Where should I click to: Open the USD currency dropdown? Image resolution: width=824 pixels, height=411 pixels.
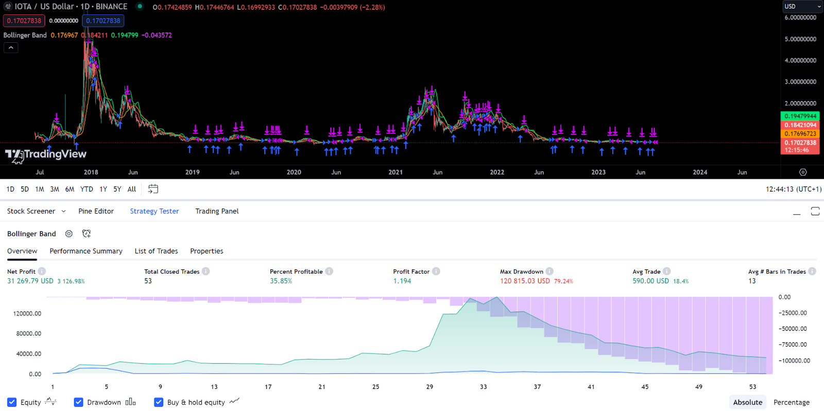802,6
